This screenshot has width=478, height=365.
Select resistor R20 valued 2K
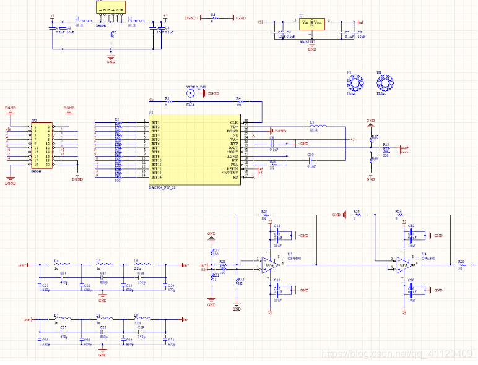273,165
